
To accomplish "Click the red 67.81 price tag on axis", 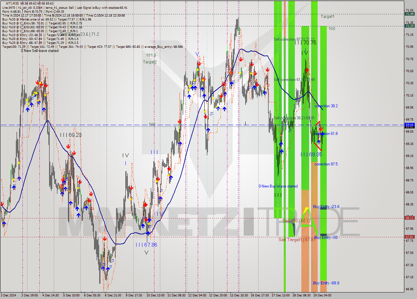I will click(410, 237).
